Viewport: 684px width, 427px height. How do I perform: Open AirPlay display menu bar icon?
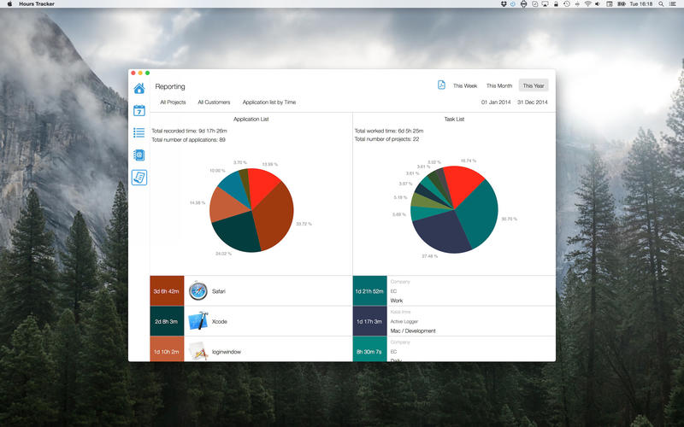pyautogui.click(x=545, y=4)
